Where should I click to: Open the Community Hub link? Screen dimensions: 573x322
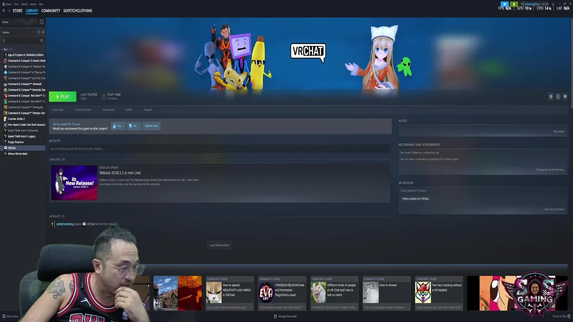click(x=83, y=110)
